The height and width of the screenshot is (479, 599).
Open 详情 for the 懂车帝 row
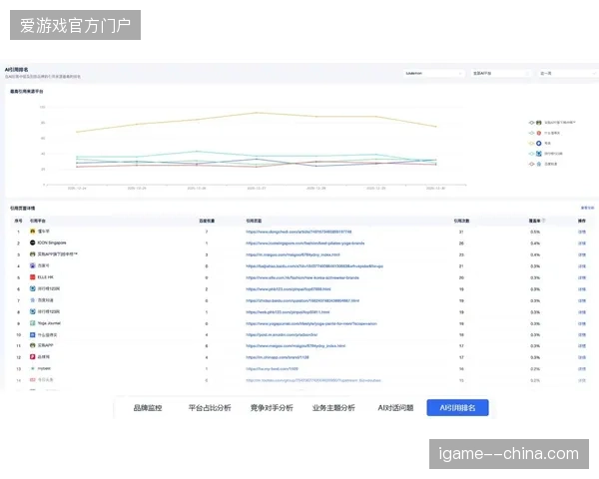click(x=582, y=232)
